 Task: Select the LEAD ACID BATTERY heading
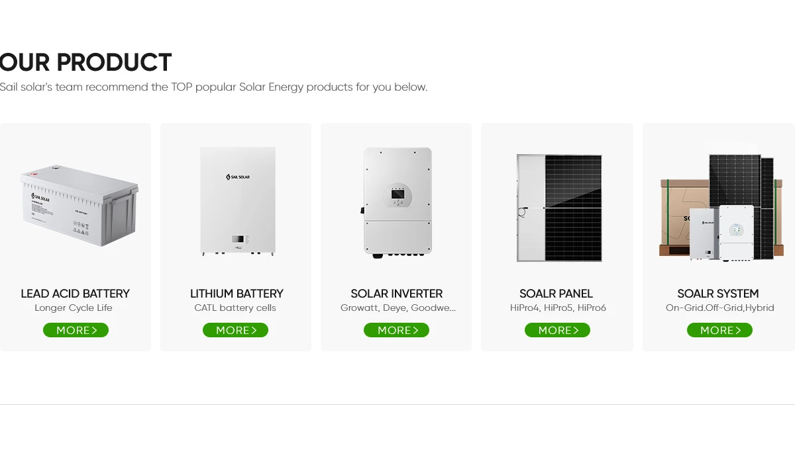pyautogui.click(x=76, y=294)
